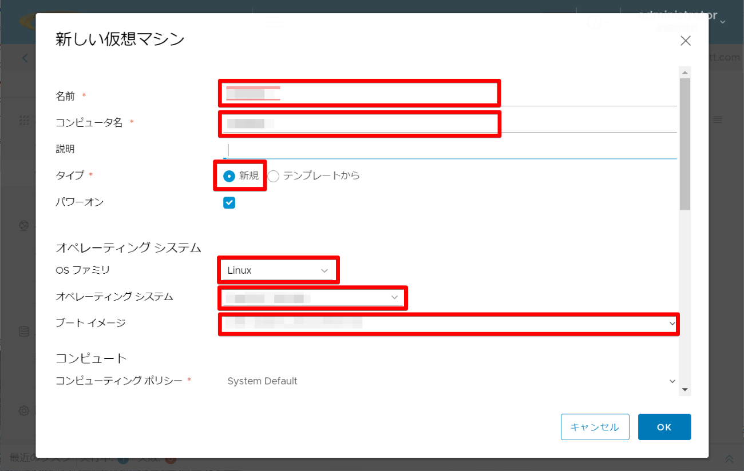Open the OS ファミリ dropdown showing Linux
Image resolution: width=744 pixels, height=471 pixels.
click(278, 270)
